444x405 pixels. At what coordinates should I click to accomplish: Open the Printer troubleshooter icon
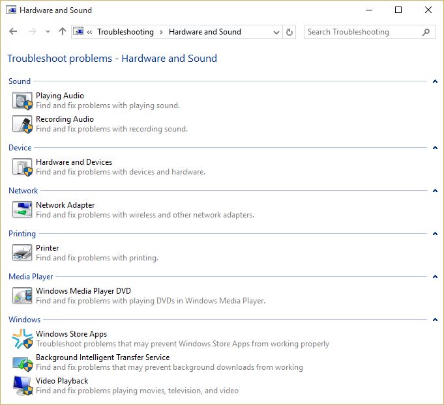(x=22, y=253)
